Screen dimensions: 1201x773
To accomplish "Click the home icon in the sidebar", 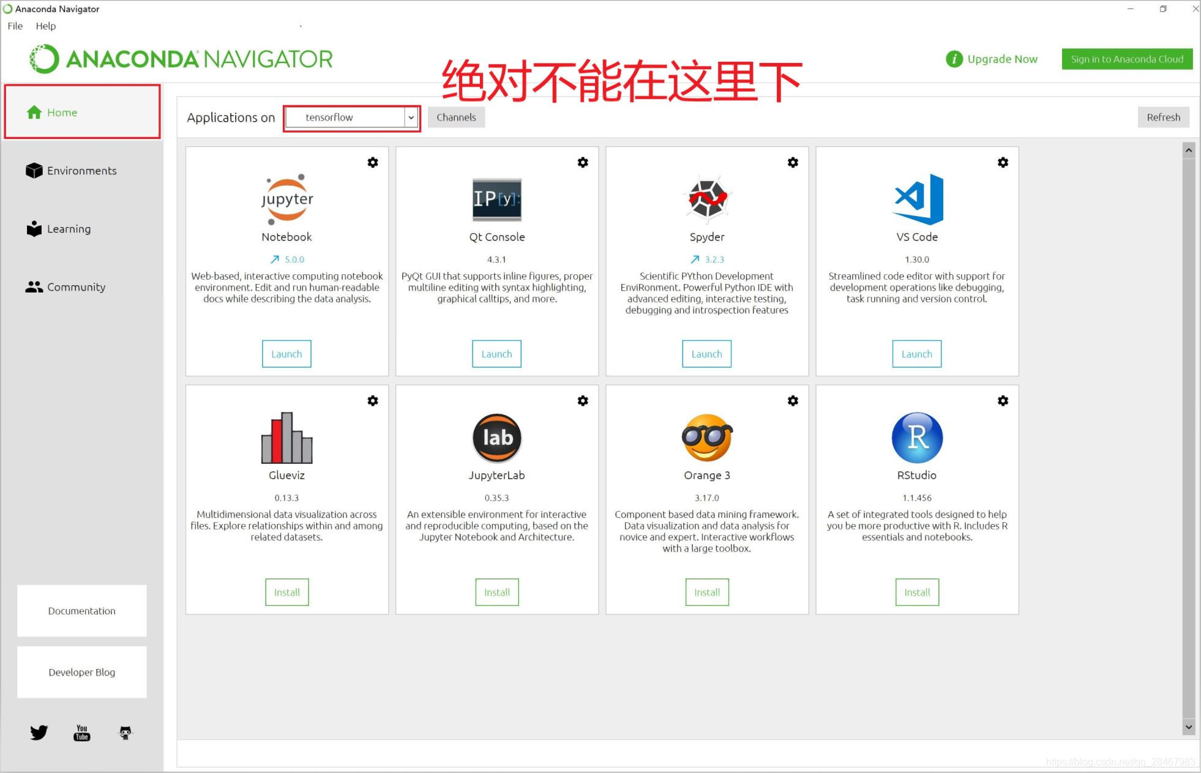I will pos(34,112).
